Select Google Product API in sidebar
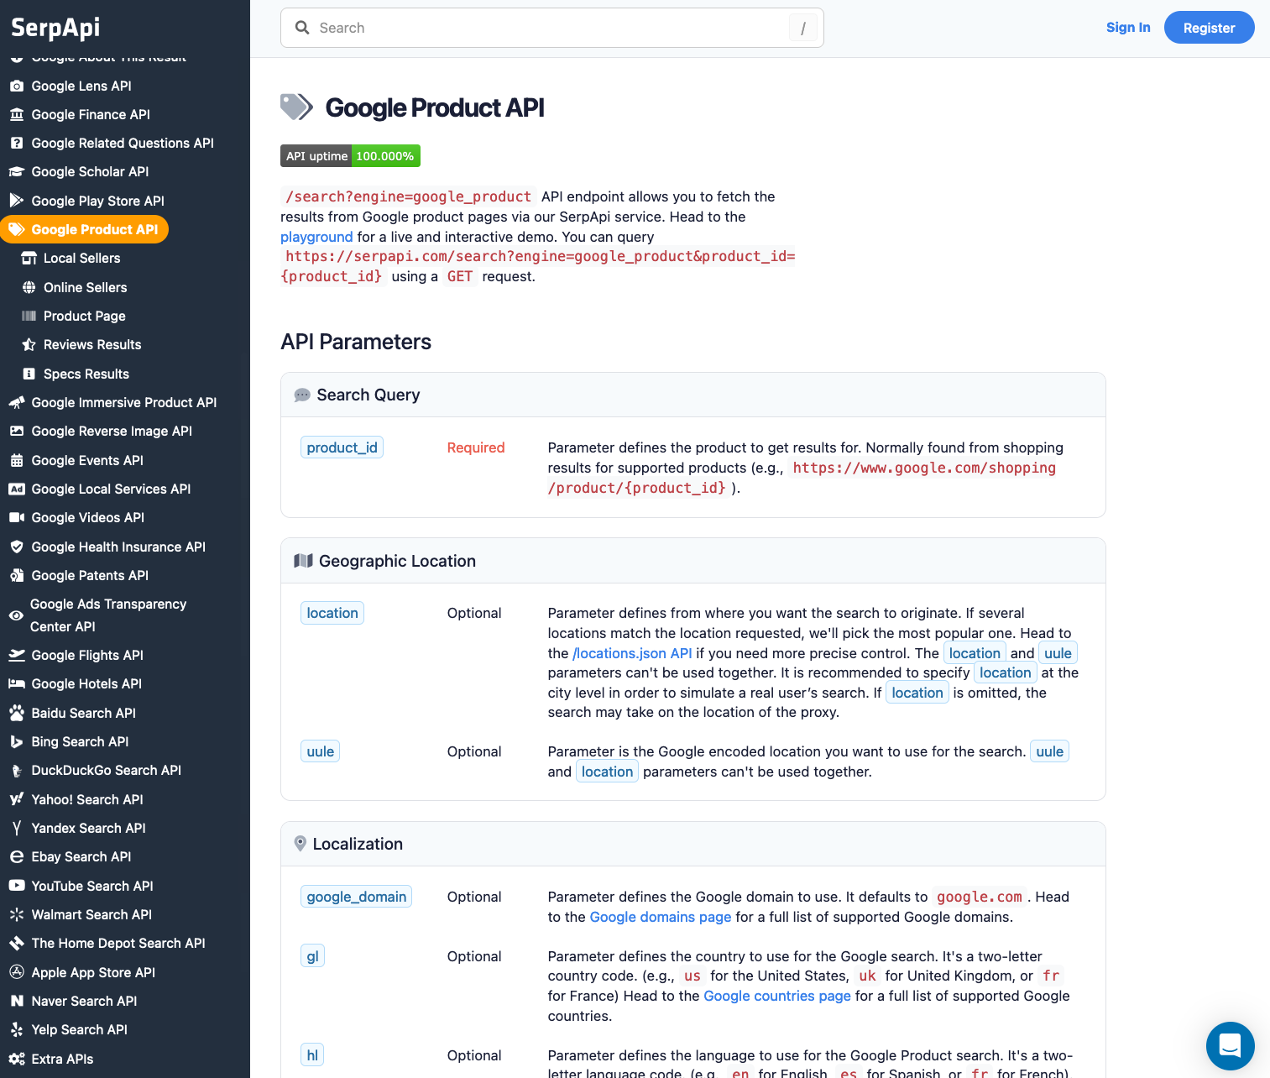Screen dimensions: 1270x1078 coord(85,229)
